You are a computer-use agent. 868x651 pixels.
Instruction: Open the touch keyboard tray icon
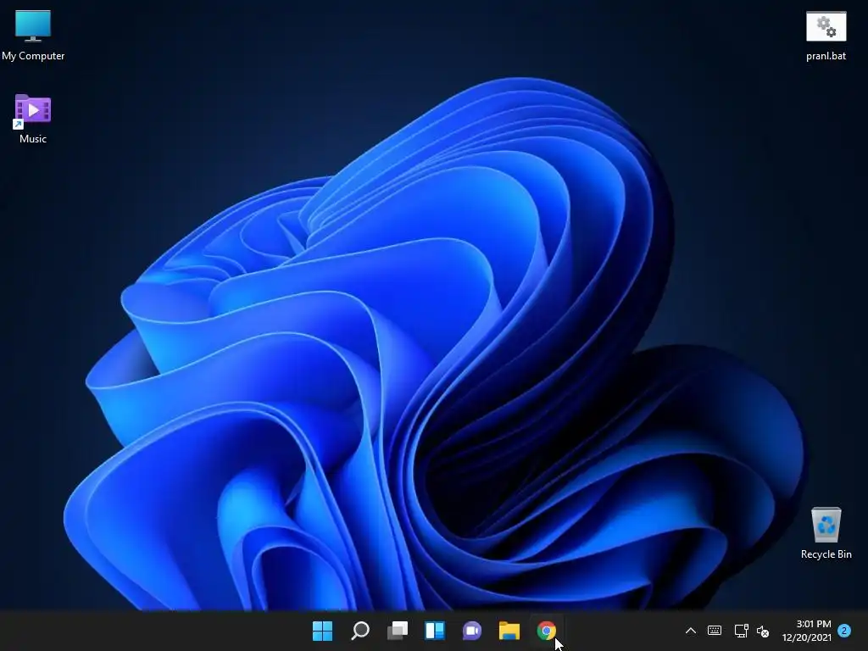click(715, 631)
